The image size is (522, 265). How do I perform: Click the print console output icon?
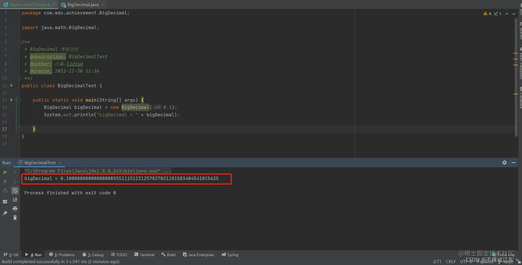(15, 208)
